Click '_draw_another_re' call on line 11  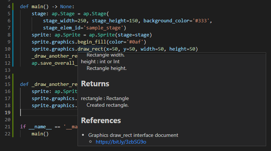click(54, 56)
